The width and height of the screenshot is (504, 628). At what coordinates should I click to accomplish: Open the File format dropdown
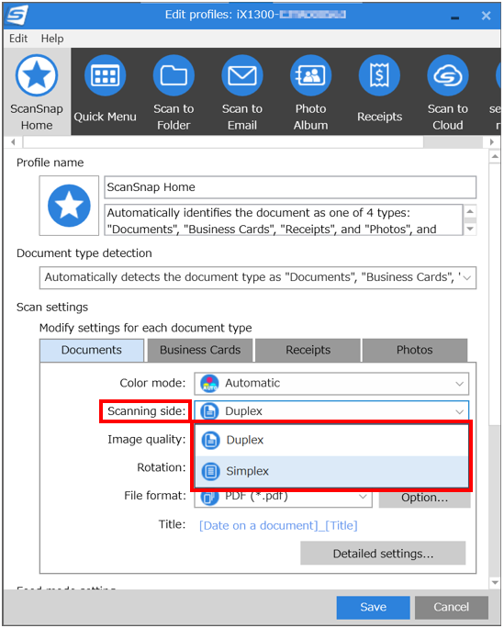coord(283,498)
